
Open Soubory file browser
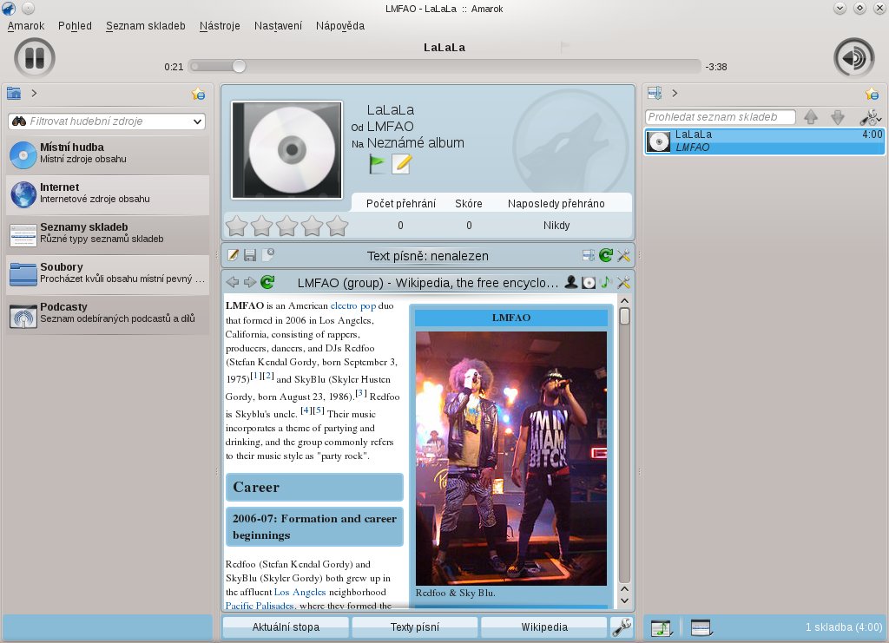[108, 273]
